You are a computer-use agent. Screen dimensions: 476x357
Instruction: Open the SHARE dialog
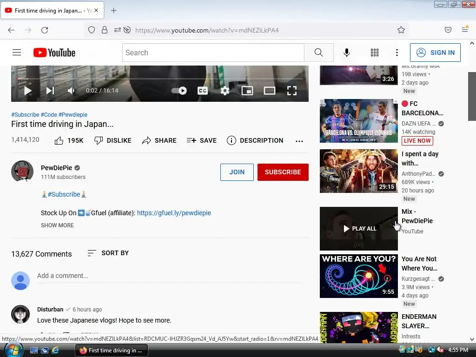(x=159, y=140)
